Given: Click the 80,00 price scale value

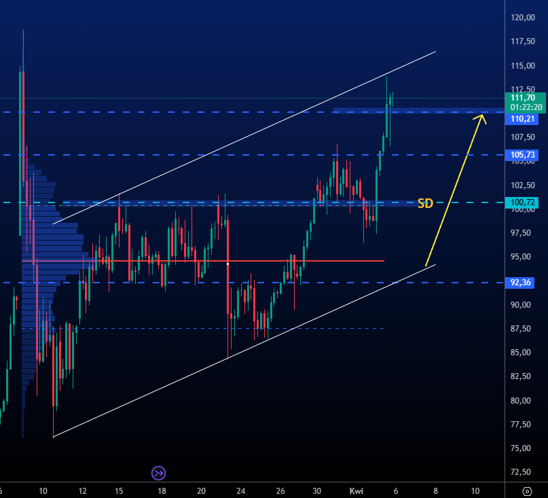Looking at the screenshot, I should [x=520, y=400].
